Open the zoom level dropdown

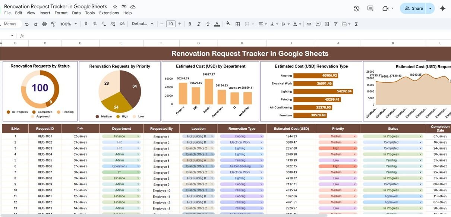pos(69,24)
